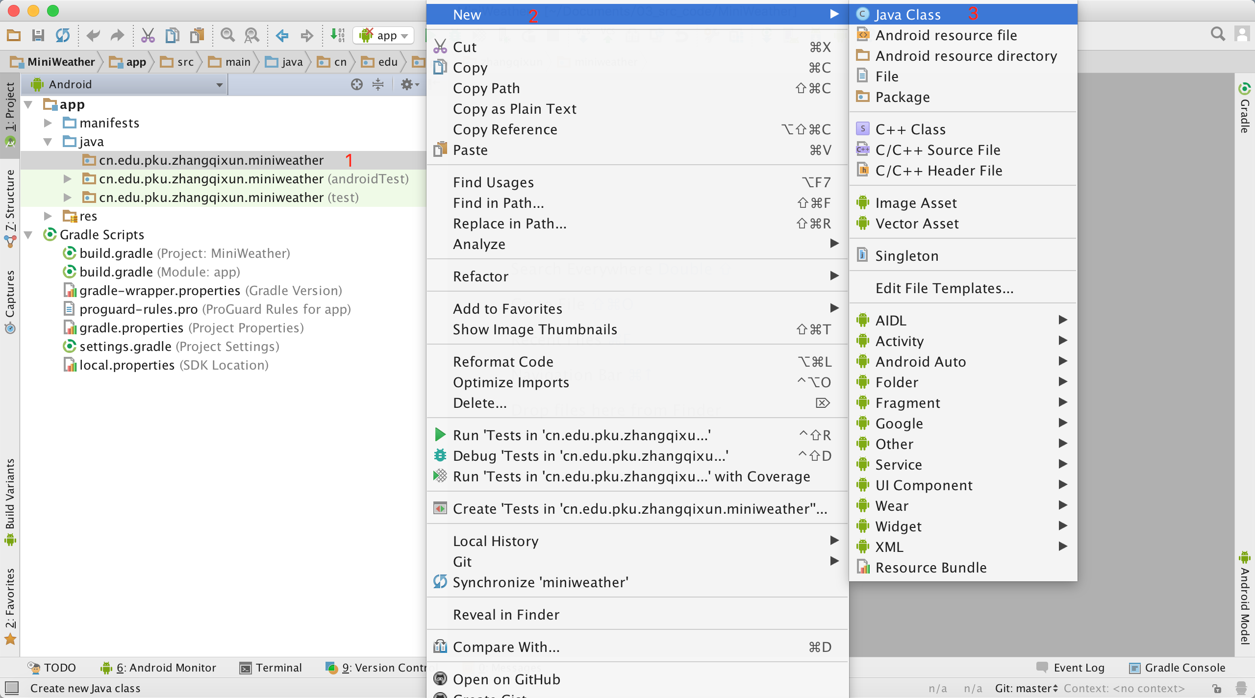This screenshot has width=1255, height=698.
Task: Collapse the Gradle Scripts node
Action: click(x=28, y=235)
